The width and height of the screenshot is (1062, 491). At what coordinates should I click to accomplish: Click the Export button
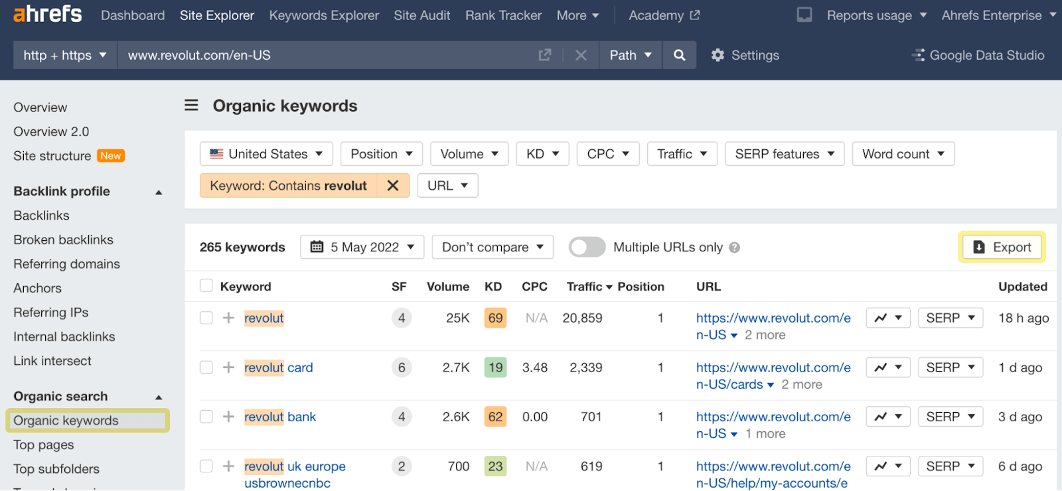(1002, 247)
